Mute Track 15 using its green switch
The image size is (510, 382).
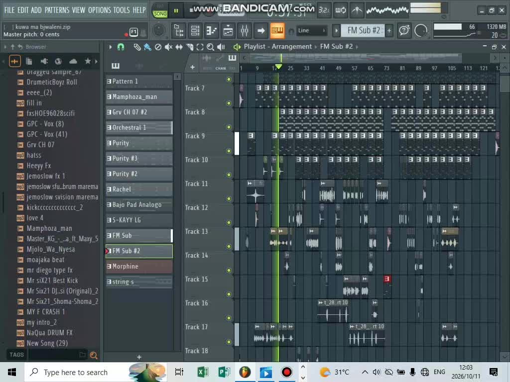click(229, 294)
